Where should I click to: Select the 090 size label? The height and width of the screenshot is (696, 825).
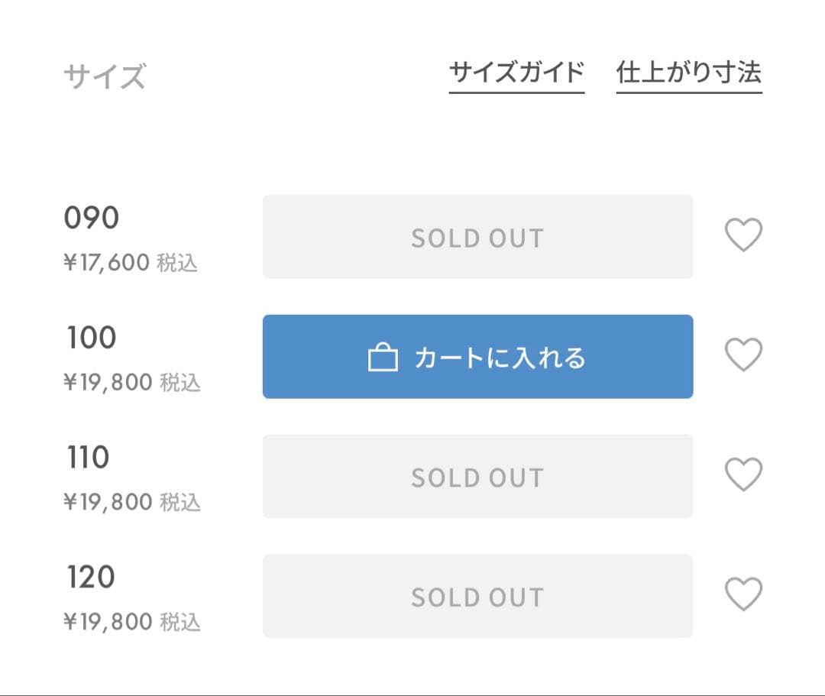92,219
